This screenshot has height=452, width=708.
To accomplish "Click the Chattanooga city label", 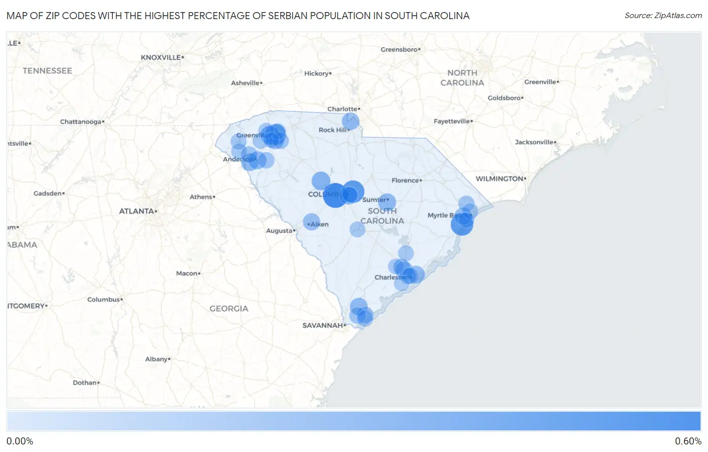I will [82, 122].
